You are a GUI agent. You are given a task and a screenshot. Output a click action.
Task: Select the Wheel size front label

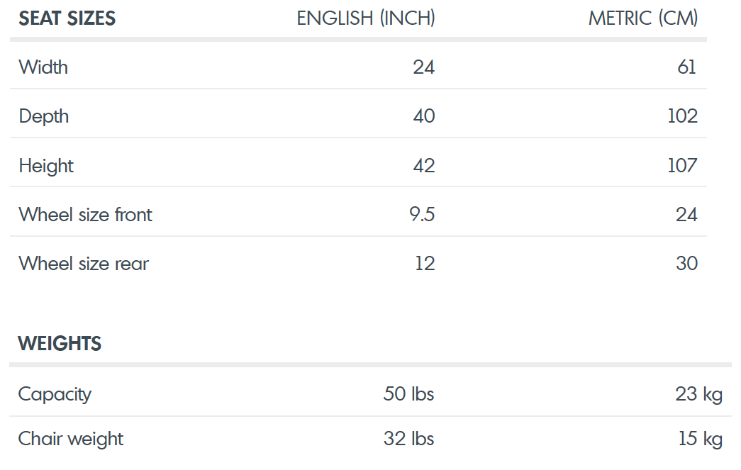[x=85, y=215]
